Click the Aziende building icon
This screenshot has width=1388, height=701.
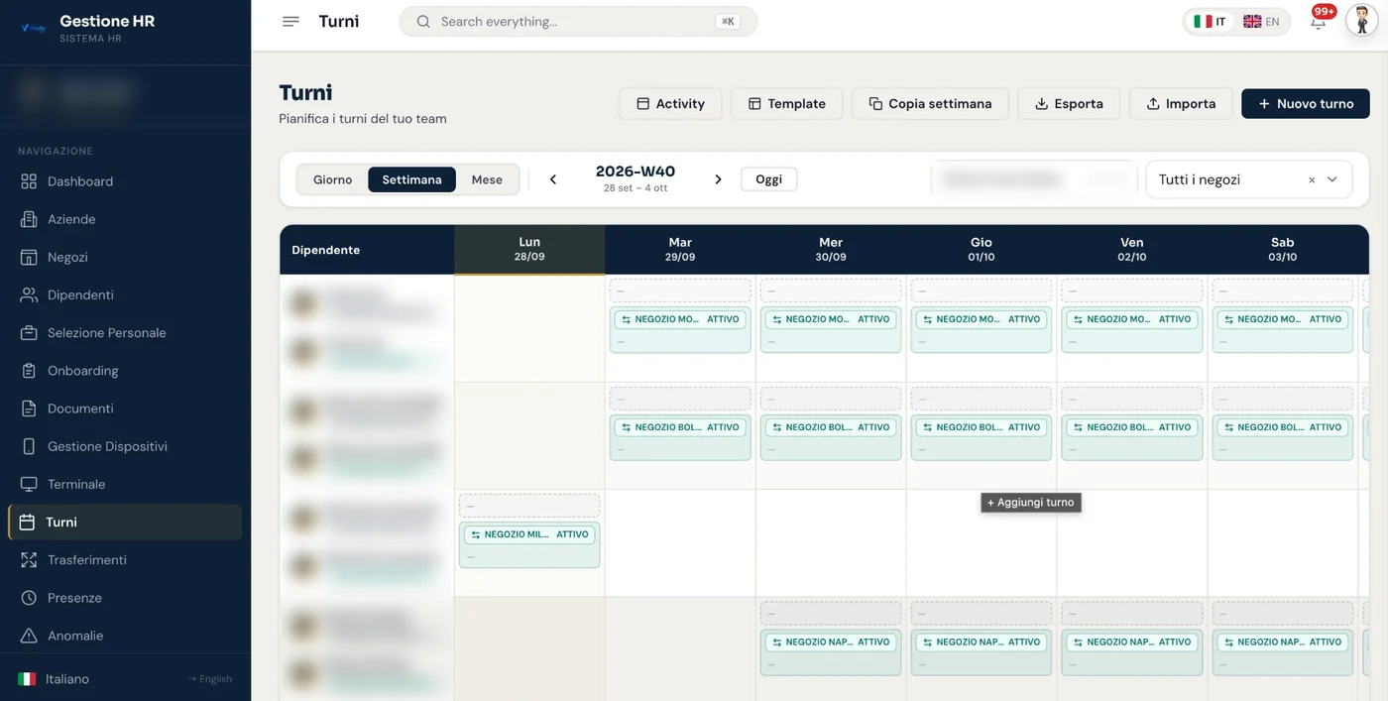pyautogui.click(x=28, y=219)
